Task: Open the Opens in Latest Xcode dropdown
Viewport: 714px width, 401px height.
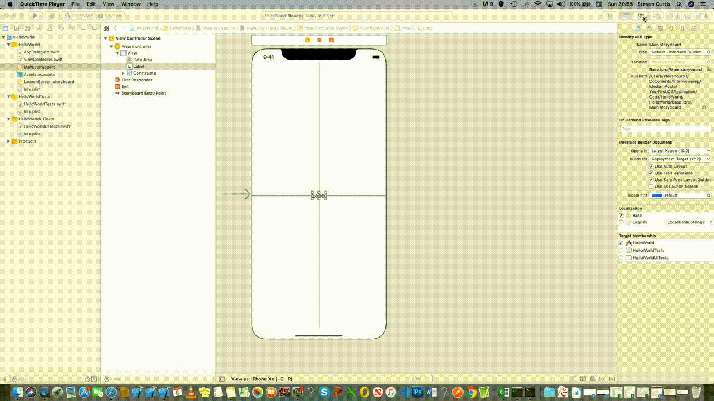Action: [681, 151]
